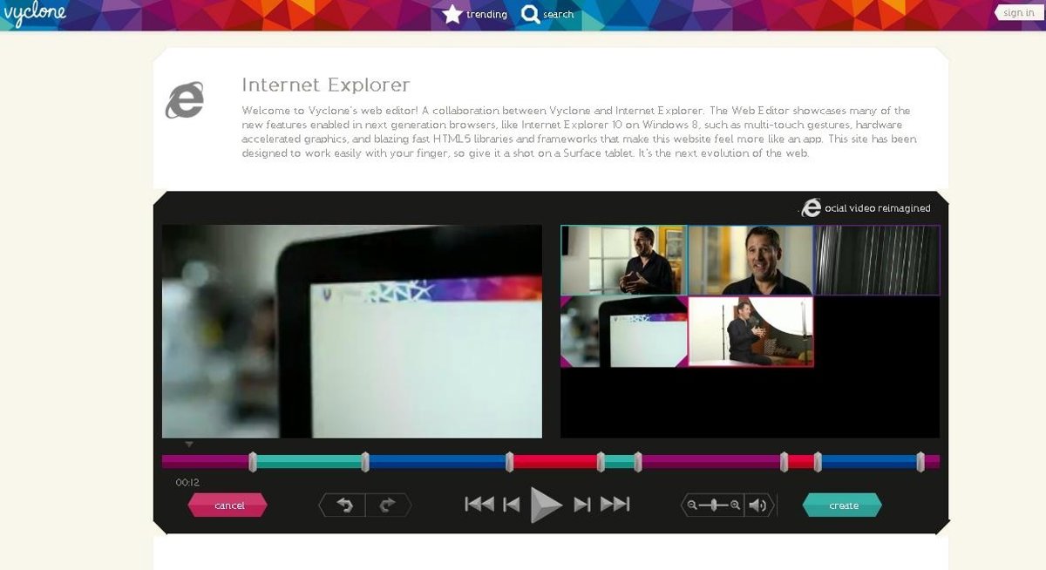
Task: Step to the next cut
Action: pyautogui.click(x=582, y=505)
